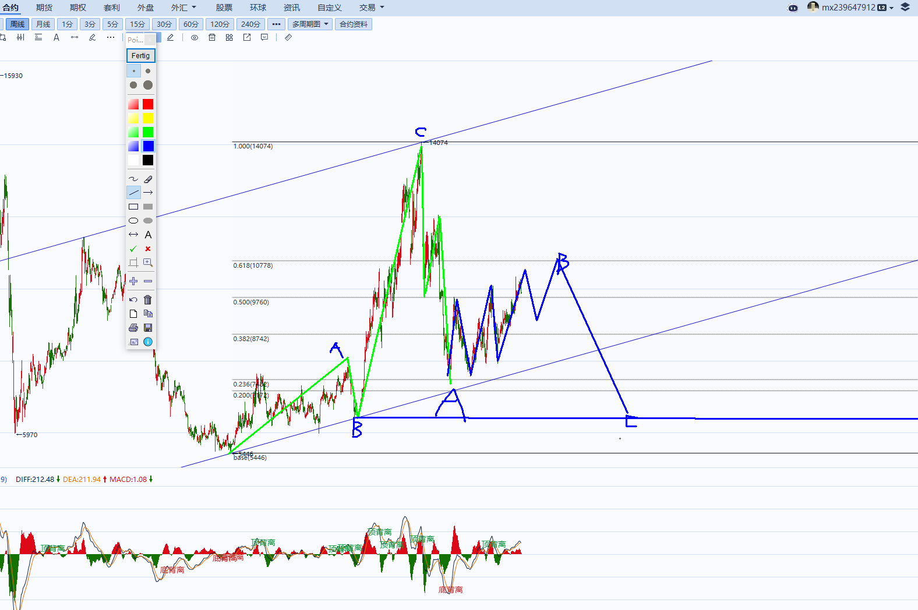
Task: Pick the solid red color swatch
Action: [x=148, y=104]
